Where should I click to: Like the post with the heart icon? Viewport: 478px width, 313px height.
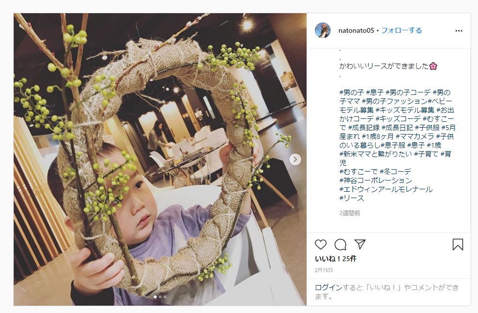321,244
